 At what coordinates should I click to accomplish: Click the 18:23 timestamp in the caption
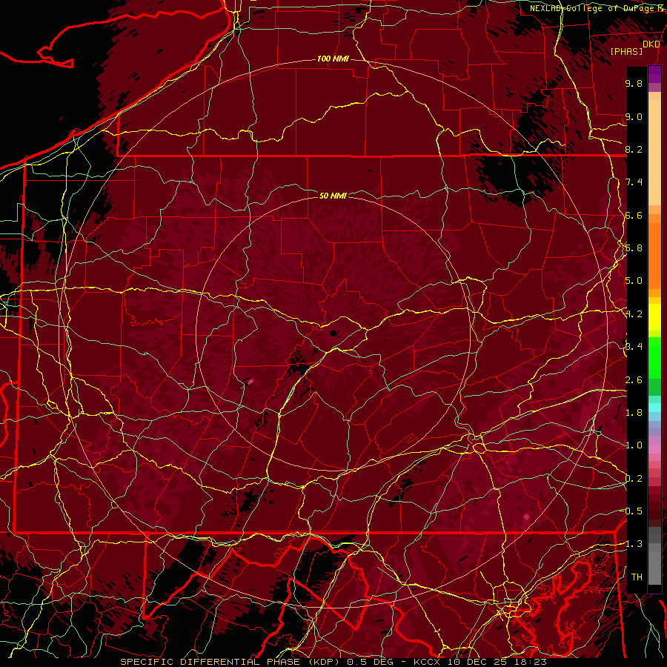coord(532,662)
